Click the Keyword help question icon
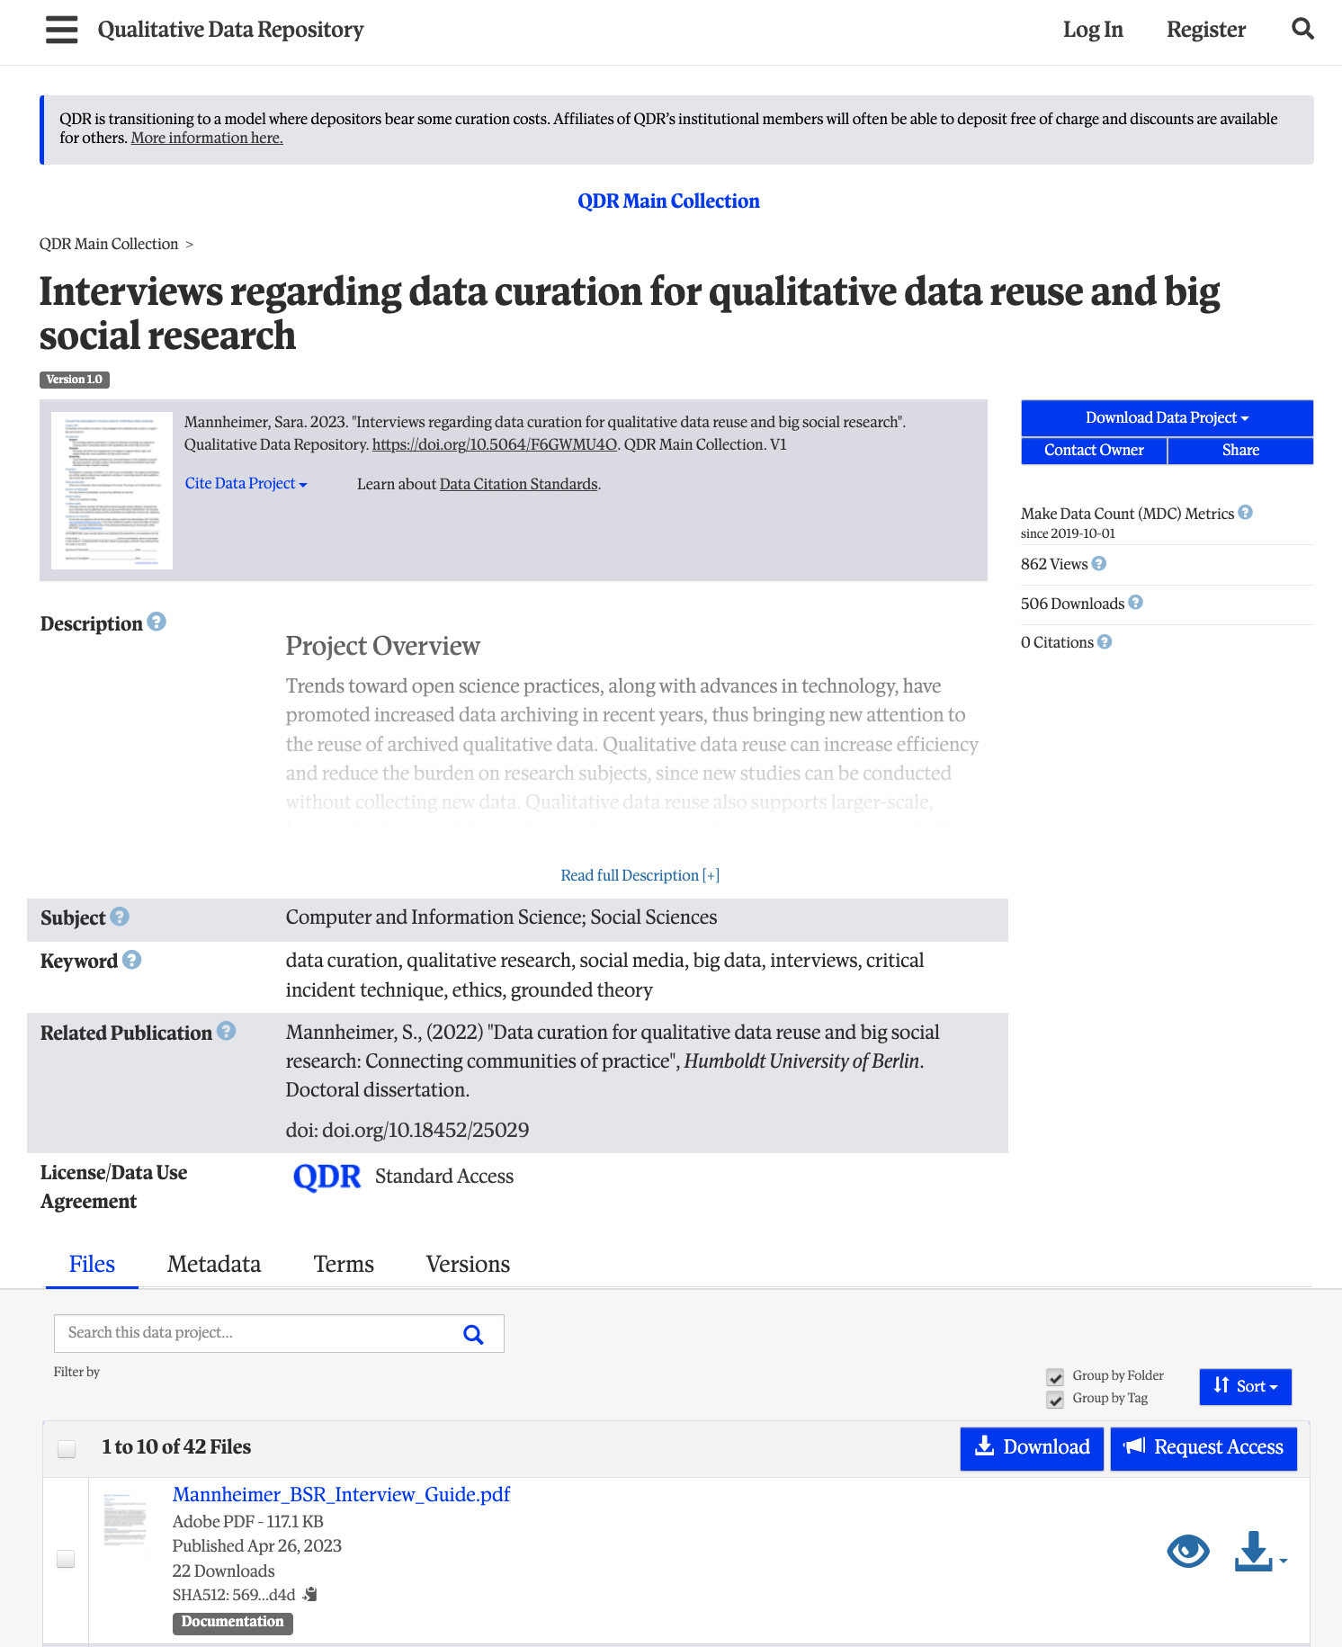Viewport: 1342px width, 1647px height. click(x=131, y=960)
